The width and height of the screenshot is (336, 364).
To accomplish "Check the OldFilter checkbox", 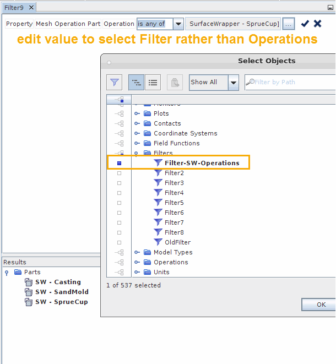I will point(119,243).
